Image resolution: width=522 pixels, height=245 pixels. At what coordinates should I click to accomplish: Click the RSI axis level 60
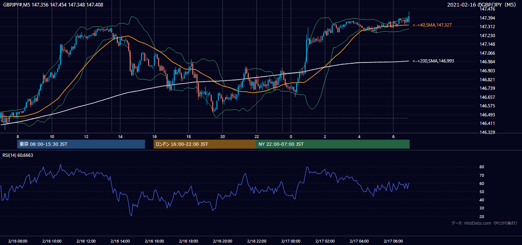(x=482, y=183)
